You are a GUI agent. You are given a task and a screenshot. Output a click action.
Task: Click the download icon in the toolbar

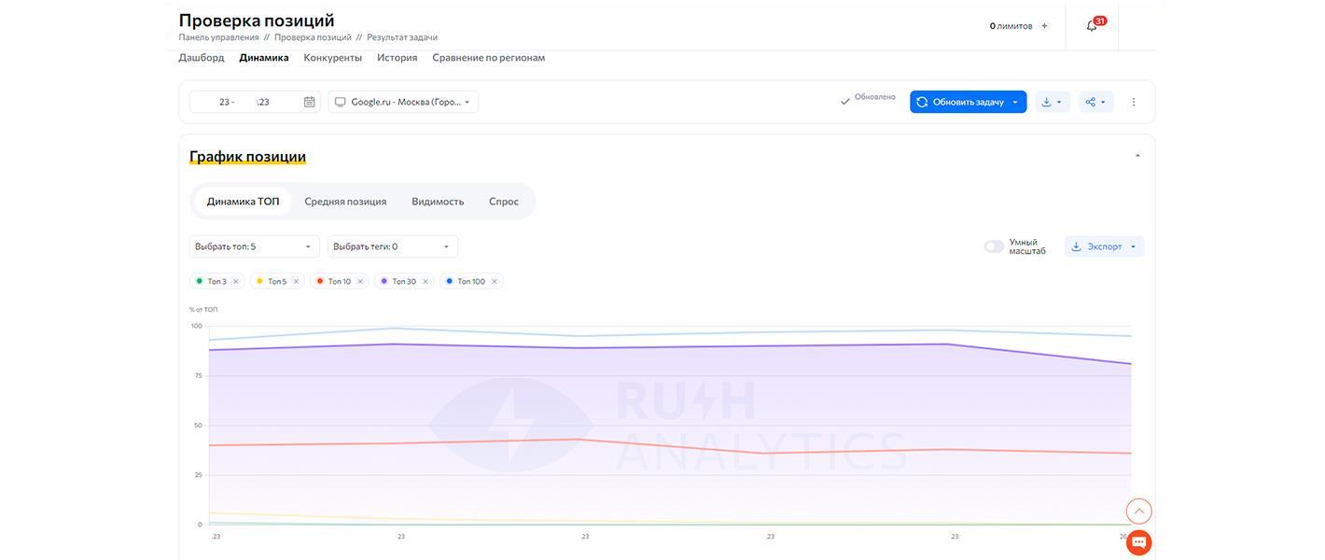click(x=1046, y=102)
